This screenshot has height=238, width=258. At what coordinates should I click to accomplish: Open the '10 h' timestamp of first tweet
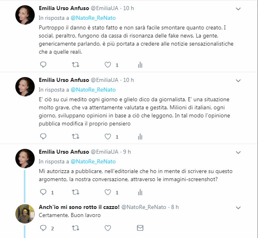[x=129, y=8]
